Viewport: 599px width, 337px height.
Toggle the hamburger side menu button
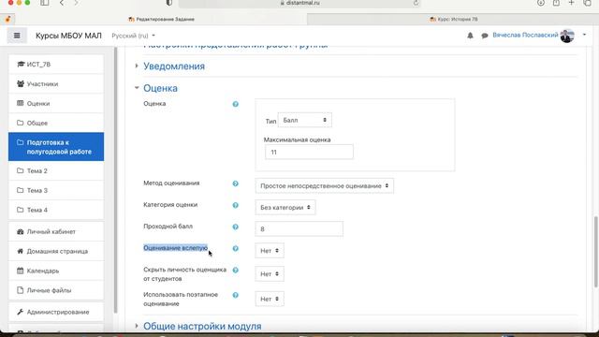pyautogui.click(x=17, y=36)
